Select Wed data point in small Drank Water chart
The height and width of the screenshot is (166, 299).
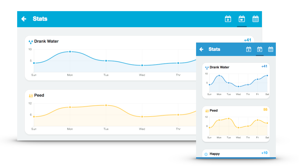238,86
